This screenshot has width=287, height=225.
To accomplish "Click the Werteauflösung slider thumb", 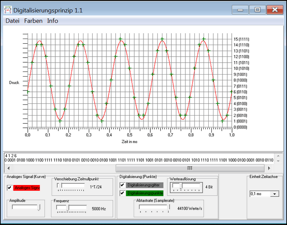I will 181,186.
